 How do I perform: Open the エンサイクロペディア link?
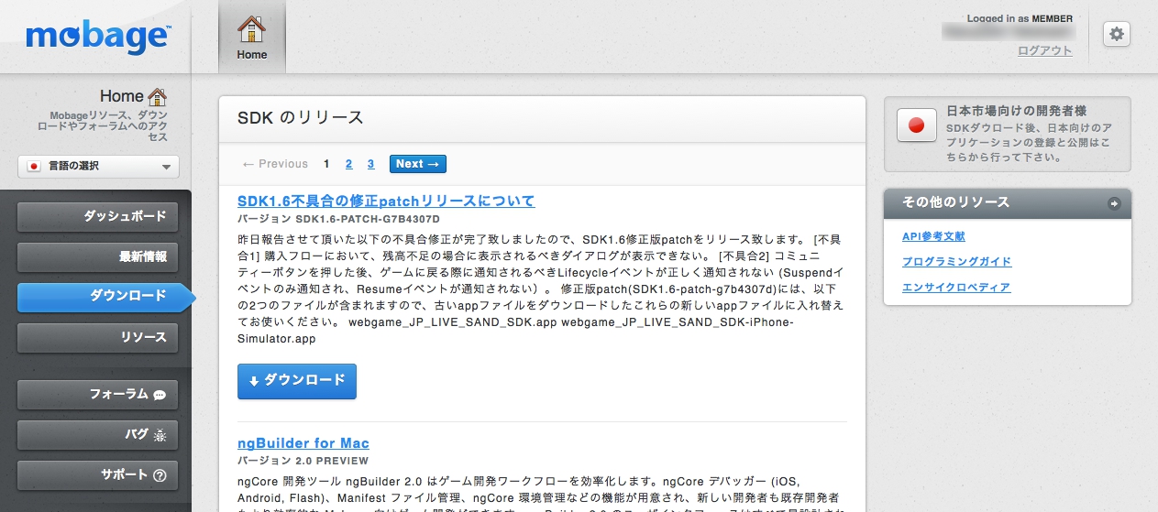coord(956,288)
